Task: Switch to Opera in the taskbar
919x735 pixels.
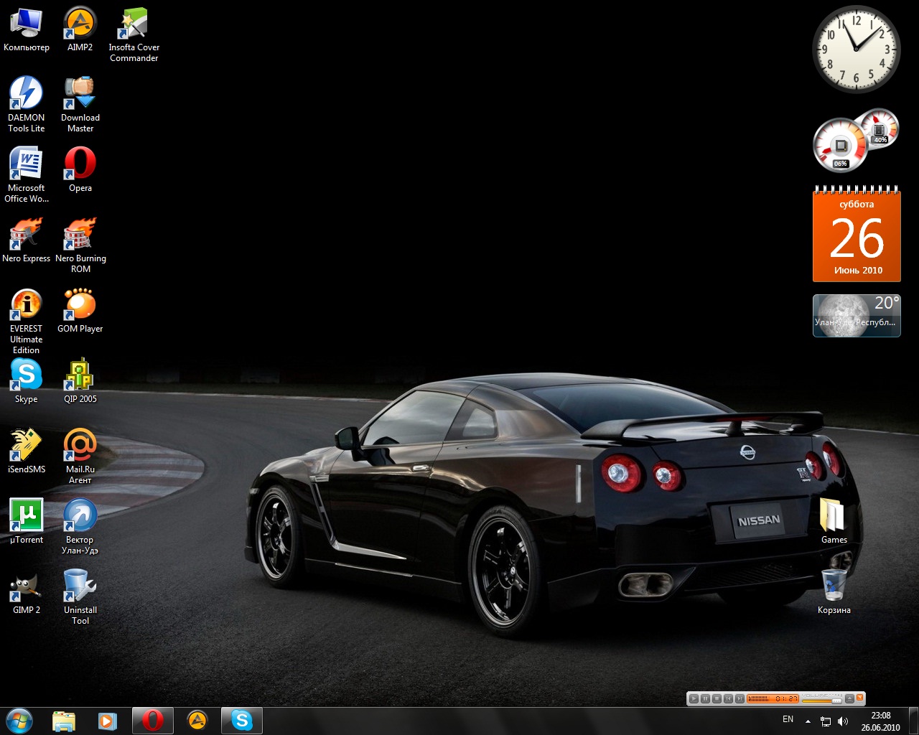Action: (x=152, y=720)
